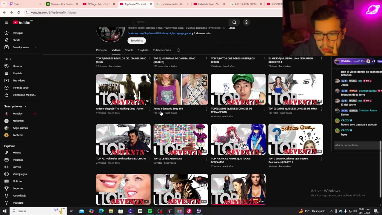Open Deportes in Explorar section

pos(18,188)
